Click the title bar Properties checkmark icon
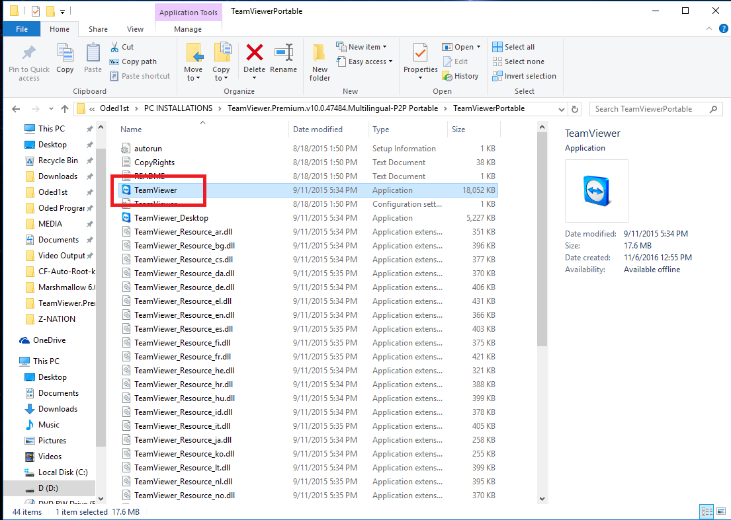The image size is (731, 520). [x=36, y=11]
